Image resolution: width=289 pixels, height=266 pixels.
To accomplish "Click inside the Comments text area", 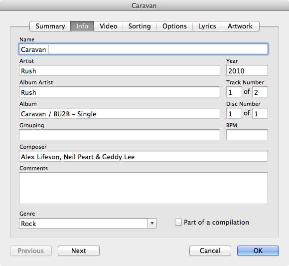I will tap(144, 188).
